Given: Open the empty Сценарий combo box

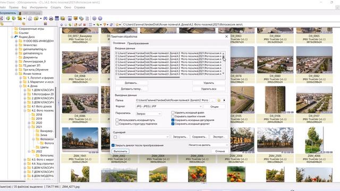Looking at the screenshot, I should [x=144, y=137].
